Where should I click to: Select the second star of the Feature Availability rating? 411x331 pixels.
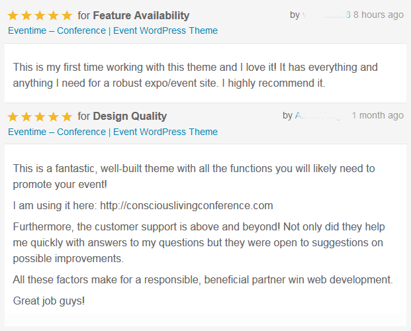26,16
